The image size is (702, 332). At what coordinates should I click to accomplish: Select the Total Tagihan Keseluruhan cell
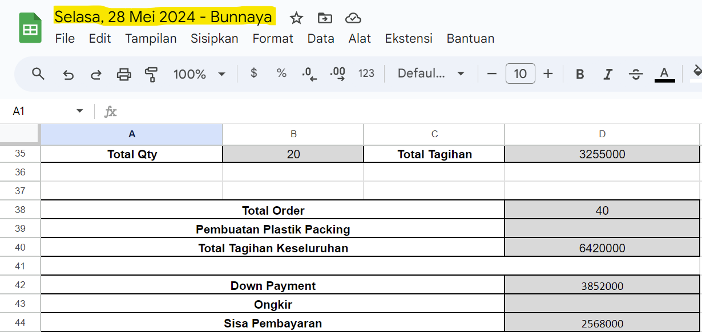pos(273,248)
